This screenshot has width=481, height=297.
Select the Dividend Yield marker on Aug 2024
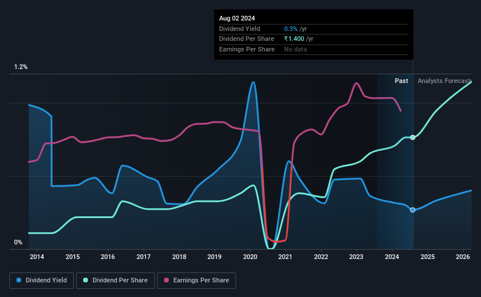click(x=412, y=210)
